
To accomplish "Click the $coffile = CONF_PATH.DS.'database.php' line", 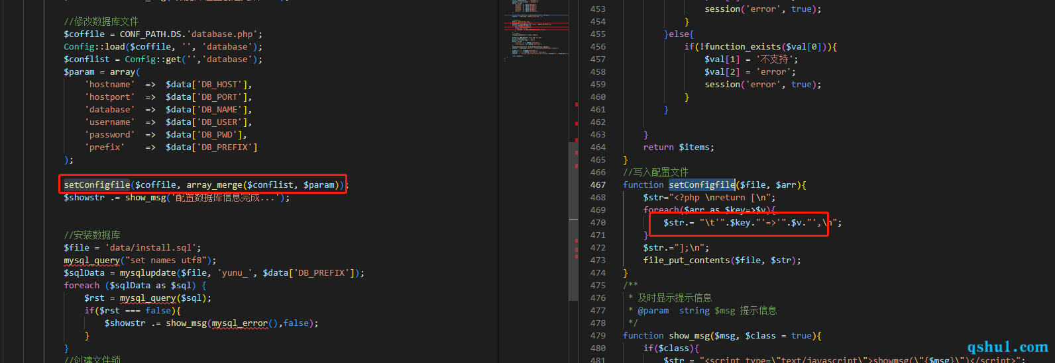I will coord(163,34).
